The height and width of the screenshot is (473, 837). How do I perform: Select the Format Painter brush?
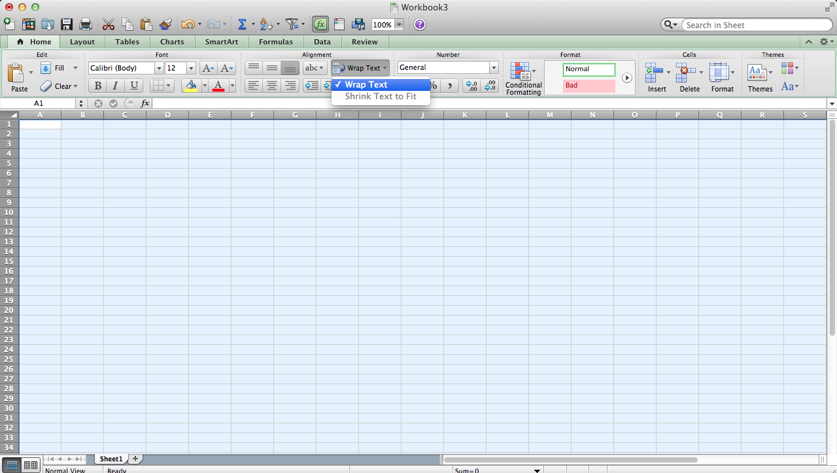pyautogui.click(x=165, y=24)
